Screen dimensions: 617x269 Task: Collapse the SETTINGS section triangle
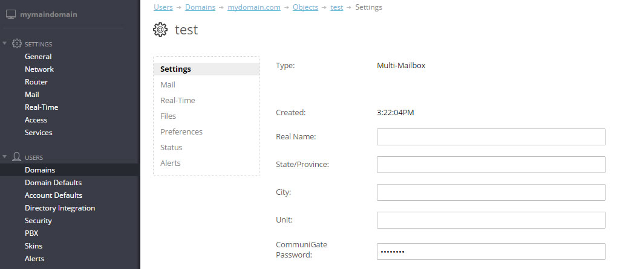(5, 43)
